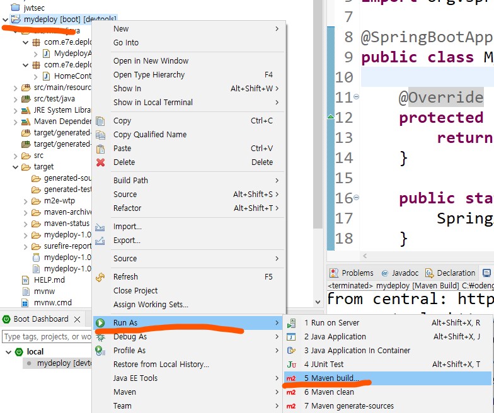Image resolution: width=494 pixels, height=413 pixels.
Task: Open the Refactor submenu
Action: (x=189, y=208)
